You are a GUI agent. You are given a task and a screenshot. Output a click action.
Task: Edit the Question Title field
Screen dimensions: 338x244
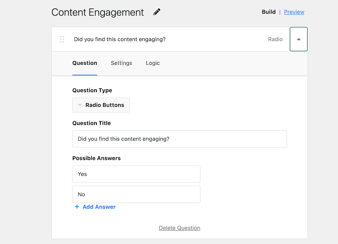click(179, 139)
